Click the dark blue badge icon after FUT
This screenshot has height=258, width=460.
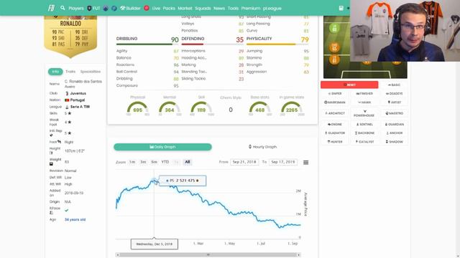tap(106, 8)
